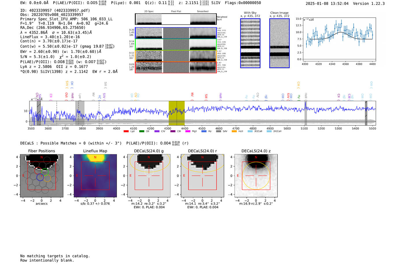
Task: Click the green fiber circle in Fiber Positions
Action: [x=45, y=171]
